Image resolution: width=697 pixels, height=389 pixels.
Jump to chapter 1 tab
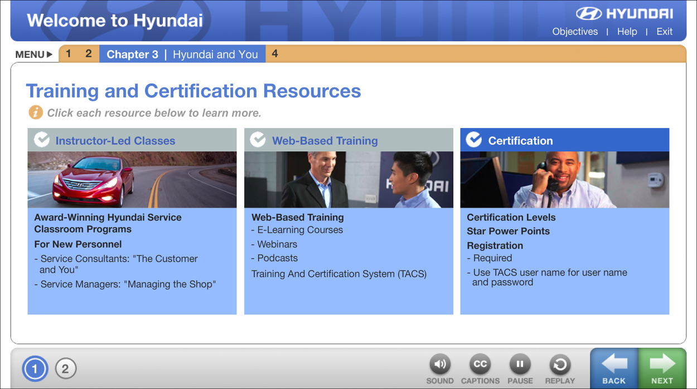[69, 54]
